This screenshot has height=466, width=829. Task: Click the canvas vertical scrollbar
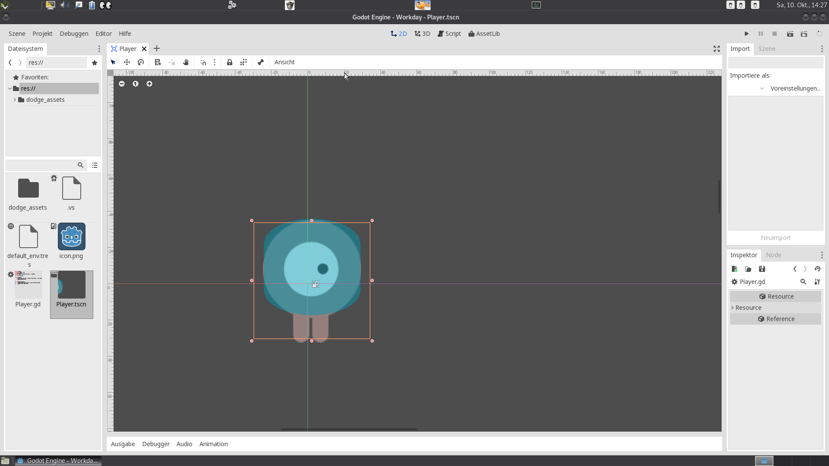719,196
